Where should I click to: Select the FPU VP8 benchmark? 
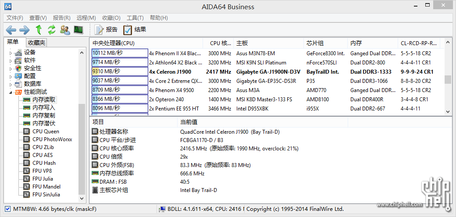coord(42,171)
